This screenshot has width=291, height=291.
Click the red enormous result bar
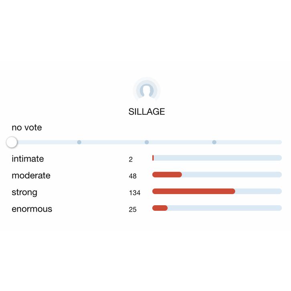160,208
